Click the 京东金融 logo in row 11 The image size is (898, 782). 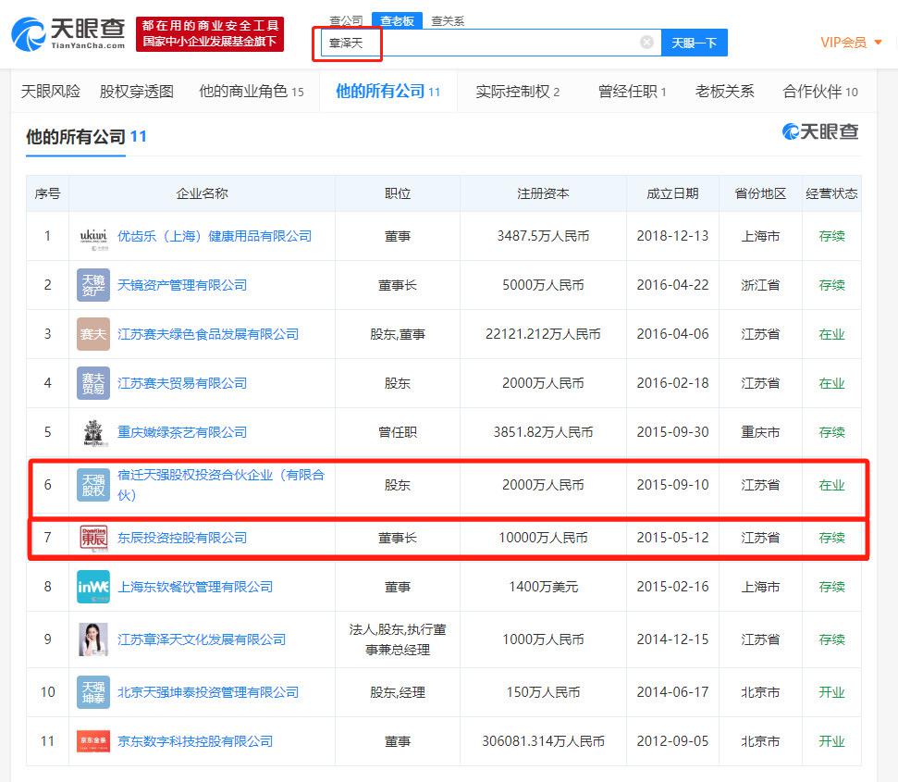pos(93,741)
